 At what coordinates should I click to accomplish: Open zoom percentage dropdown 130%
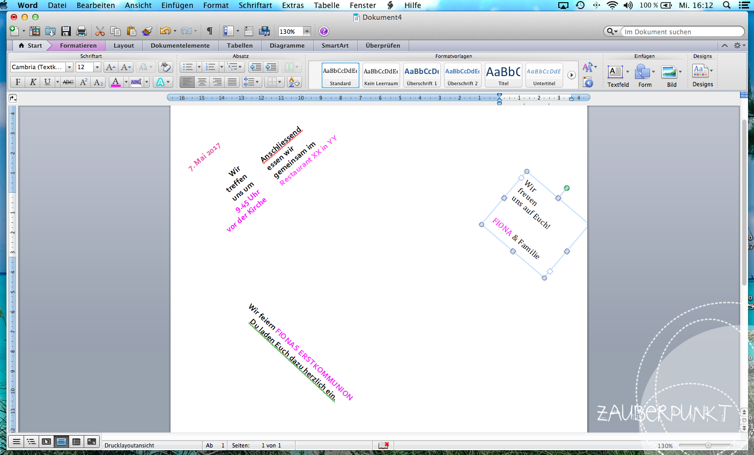pyautogui.click(x=307, y=32)
